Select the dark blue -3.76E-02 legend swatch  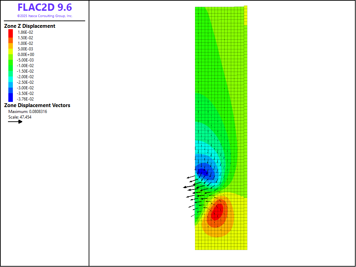[11, 99]
